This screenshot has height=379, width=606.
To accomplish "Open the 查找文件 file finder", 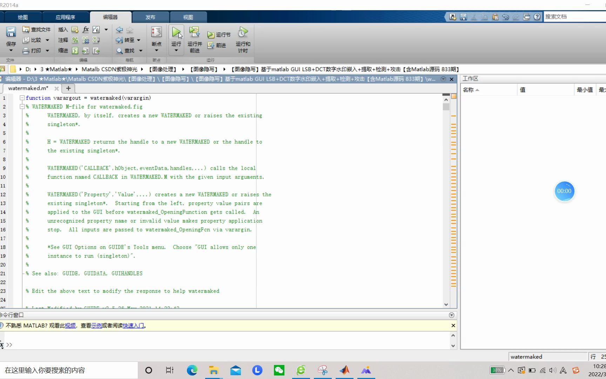I will click(x=36, y=29).
